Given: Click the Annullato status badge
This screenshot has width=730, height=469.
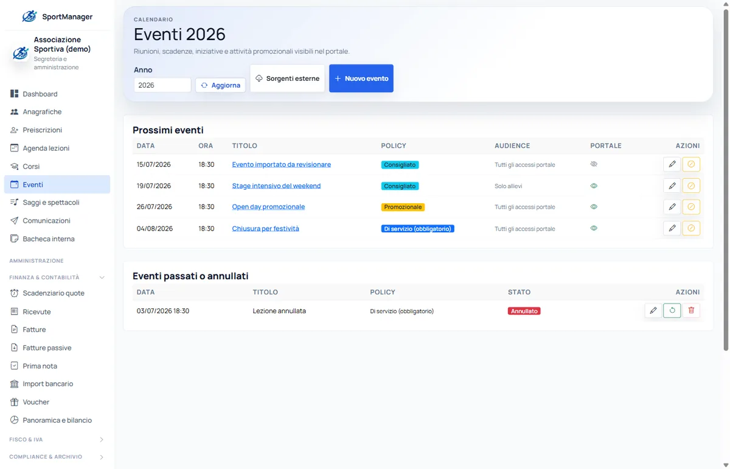Looking at the screenshot, I should [x=524, y=311].
